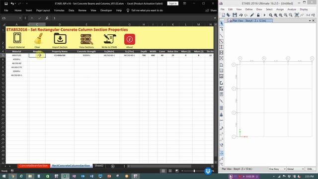Toggle ETABS model lock icon
Image resolution: width=318 pixels, height=179 pixels.
pos(258,15)
